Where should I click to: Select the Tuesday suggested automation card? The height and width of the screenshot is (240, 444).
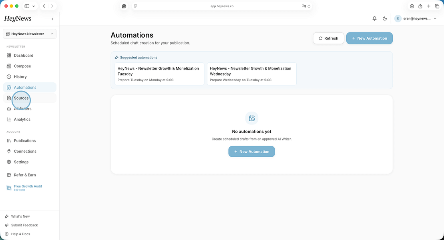[159, 74]
